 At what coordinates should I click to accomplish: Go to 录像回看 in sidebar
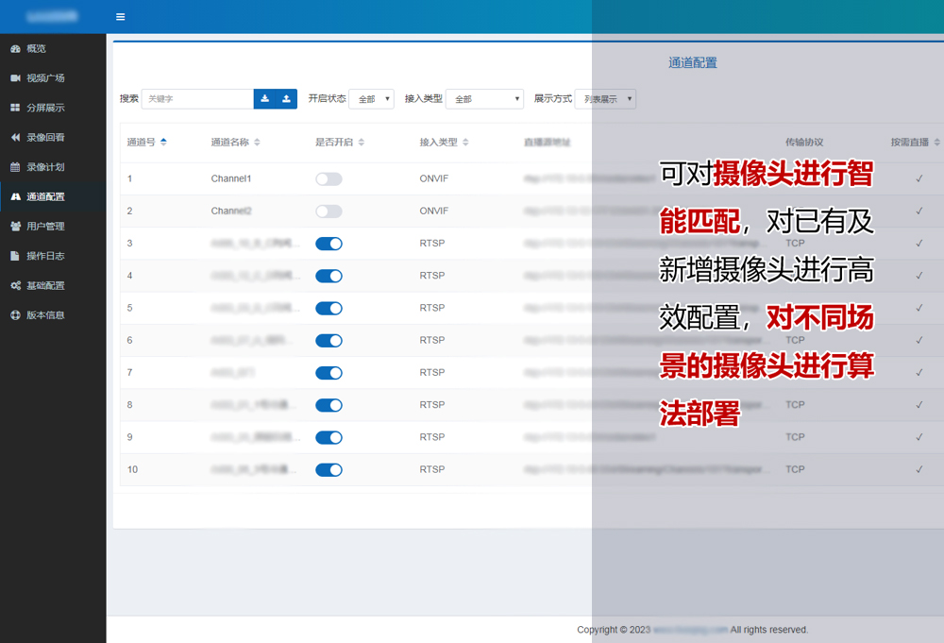(45, 138)
